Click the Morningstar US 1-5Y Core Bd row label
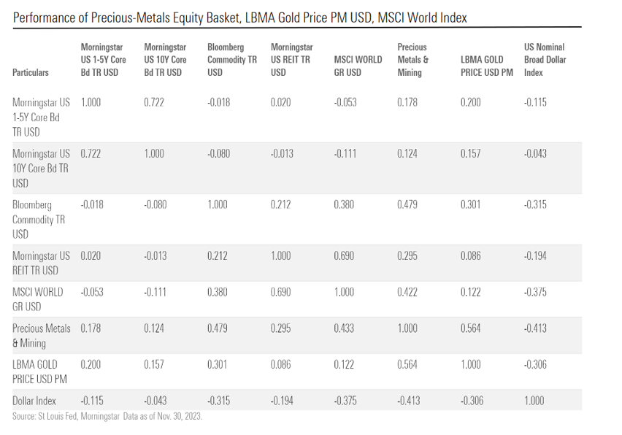The width and height of the screenshot is (622, 435). pos(41,117)
